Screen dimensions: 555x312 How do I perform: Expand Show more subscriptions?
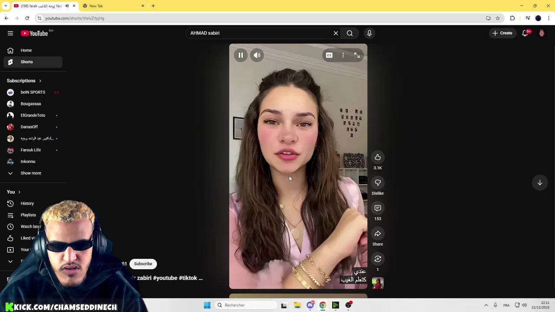click(33, 173)
